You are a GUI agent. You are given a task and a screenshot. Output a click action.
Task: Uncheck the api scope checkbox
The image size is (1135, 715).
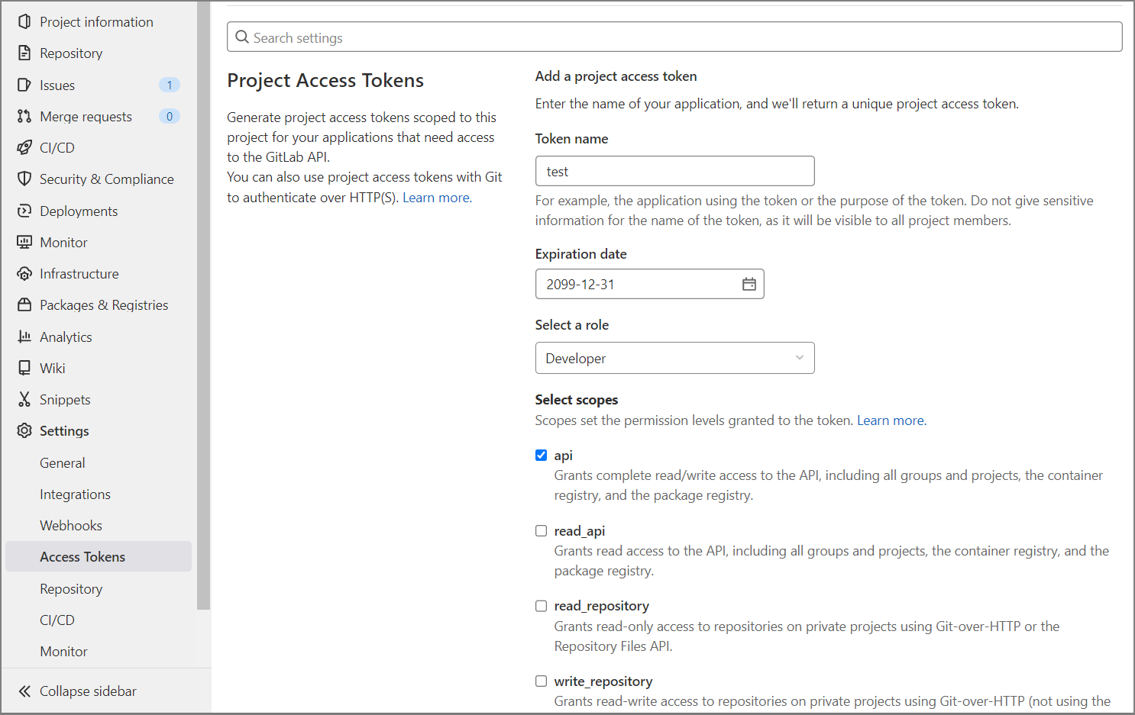click(x=541, y=456)
